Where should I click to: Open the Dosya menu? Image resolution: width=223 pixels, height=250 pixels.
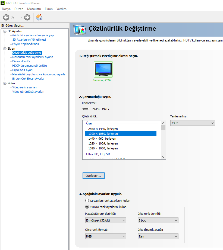point(6,9)
